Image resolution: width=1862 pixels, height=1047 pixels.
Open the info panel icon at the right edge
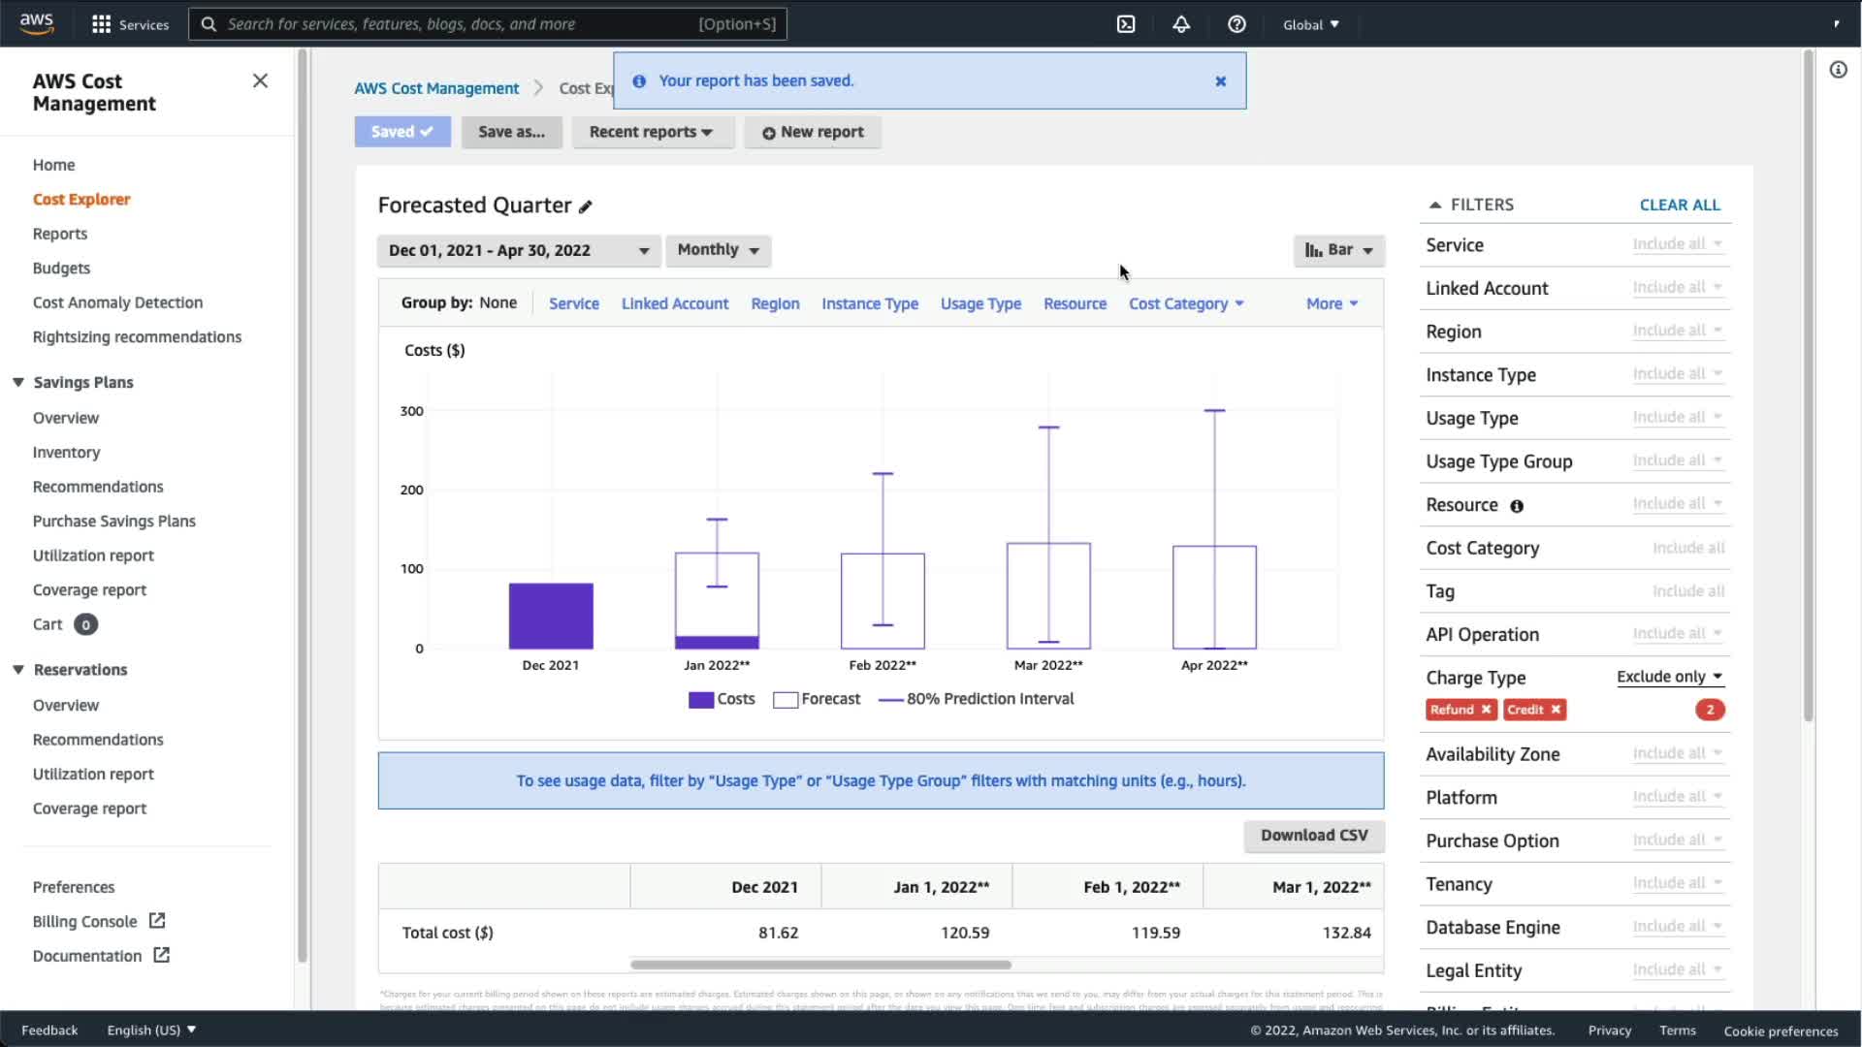coord(1838,70)
